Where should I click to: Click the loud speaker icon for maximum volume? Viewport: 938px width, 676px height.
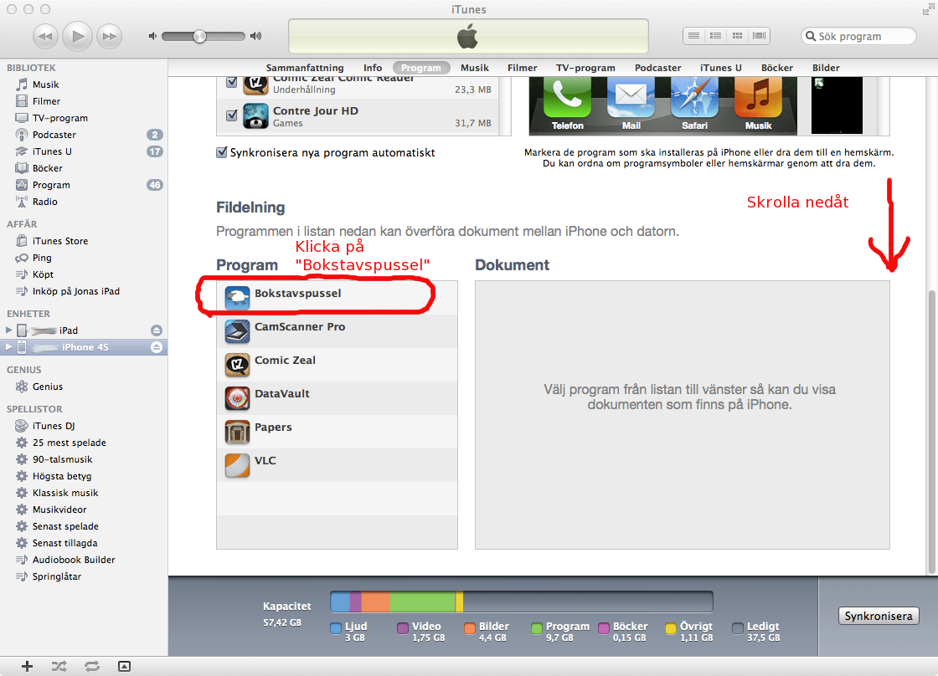tap(256, 36)
